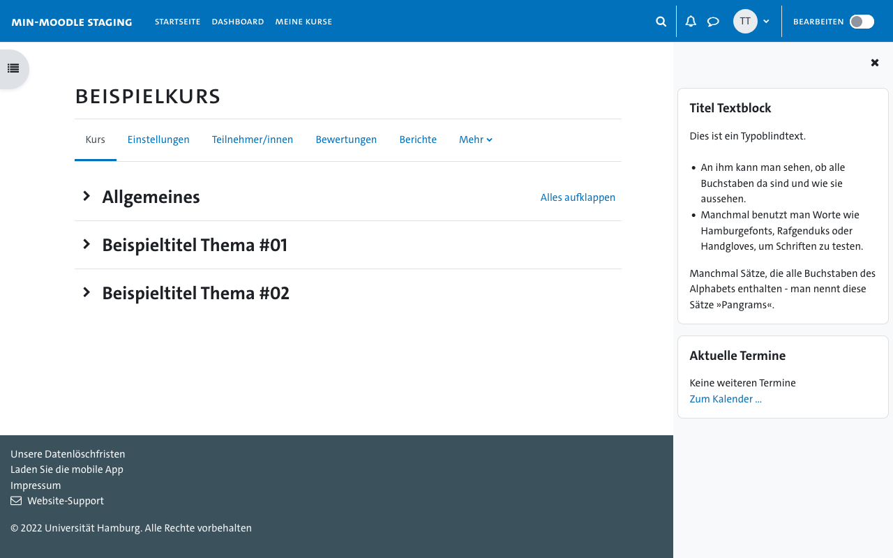Click the Aktuelle Termine block heading
The height and width of the screenshot is (558, 893).
pyautogui.click(x=737, y=356)
